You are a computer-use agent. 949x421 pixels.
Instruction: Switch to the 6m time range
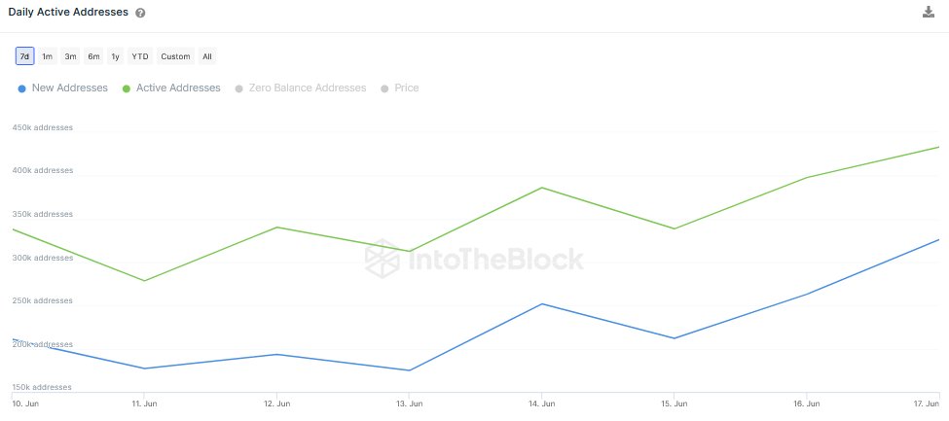[92, 56]
